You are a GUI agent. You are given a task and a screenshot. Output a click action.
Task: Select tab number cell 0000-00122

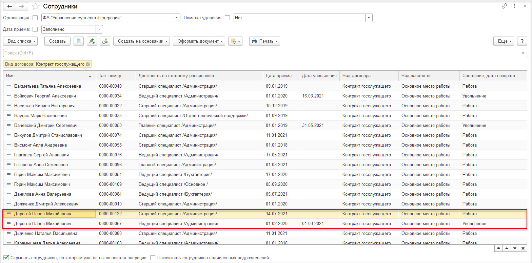pyautogui.click(x=116, y=214)
